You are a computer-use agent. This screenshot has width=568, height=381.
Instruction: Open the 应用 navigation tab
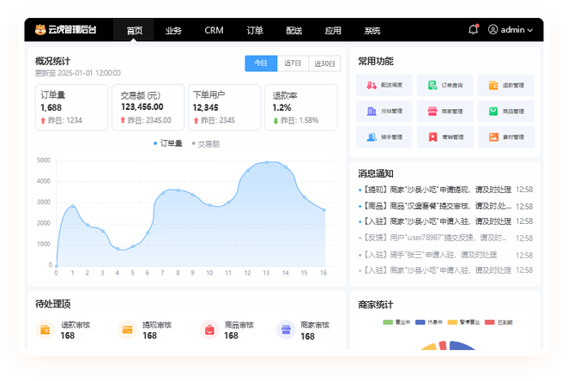point(333,30)
